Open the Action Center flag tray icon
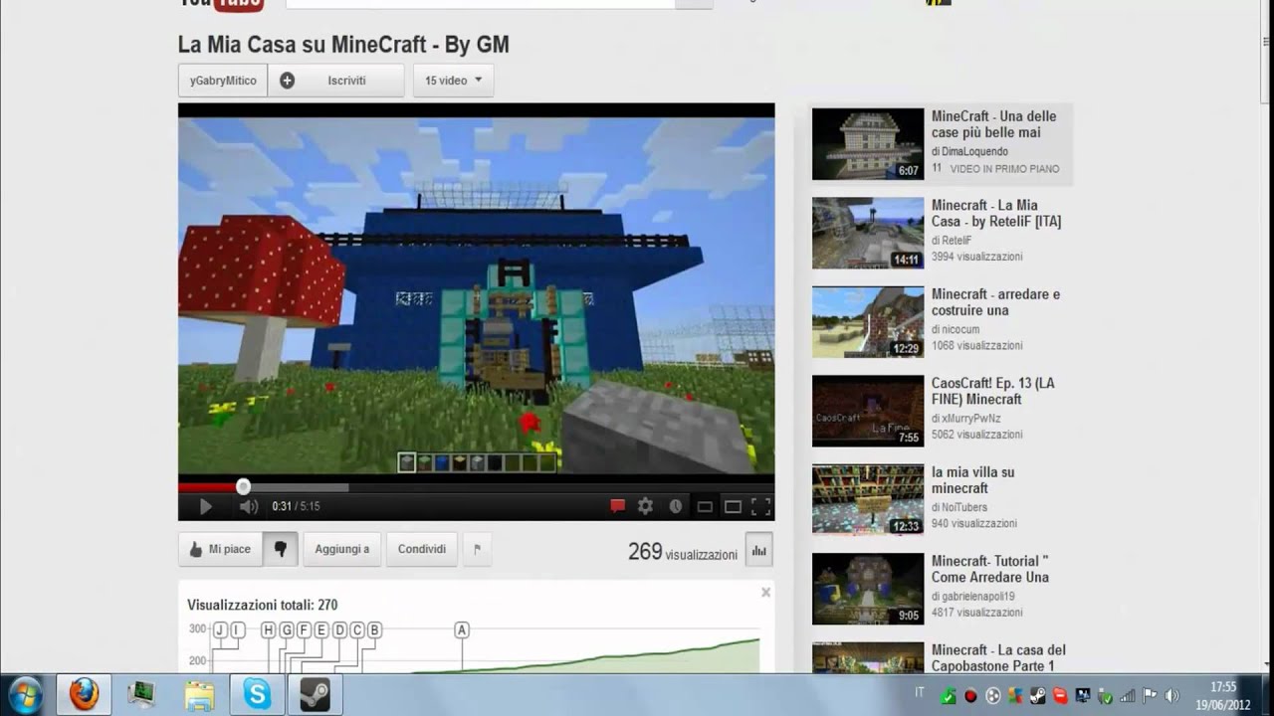The height and width of the screenshot is (716, 1274). [x=1149, y=695]
